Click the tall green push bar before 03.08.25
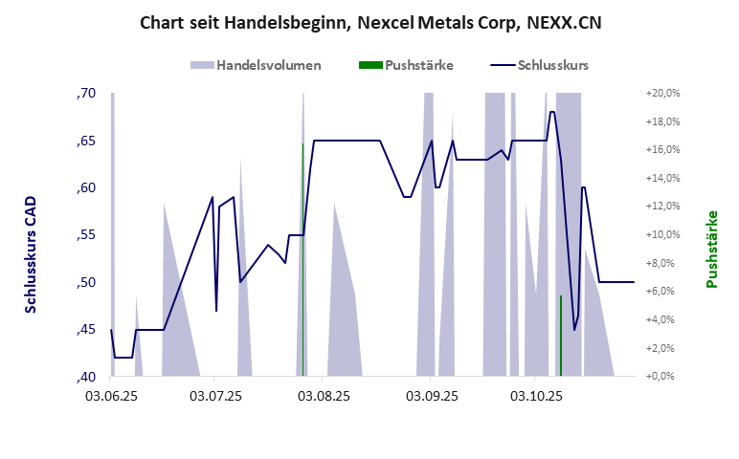739x459 pixels. [x=302, y=258]
